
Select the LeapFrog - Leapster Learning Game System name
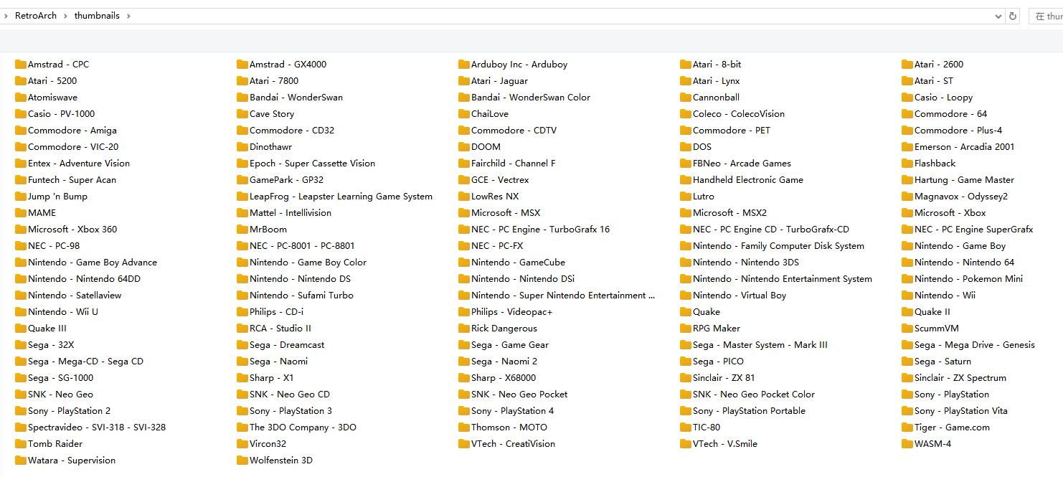click(341, 197)
